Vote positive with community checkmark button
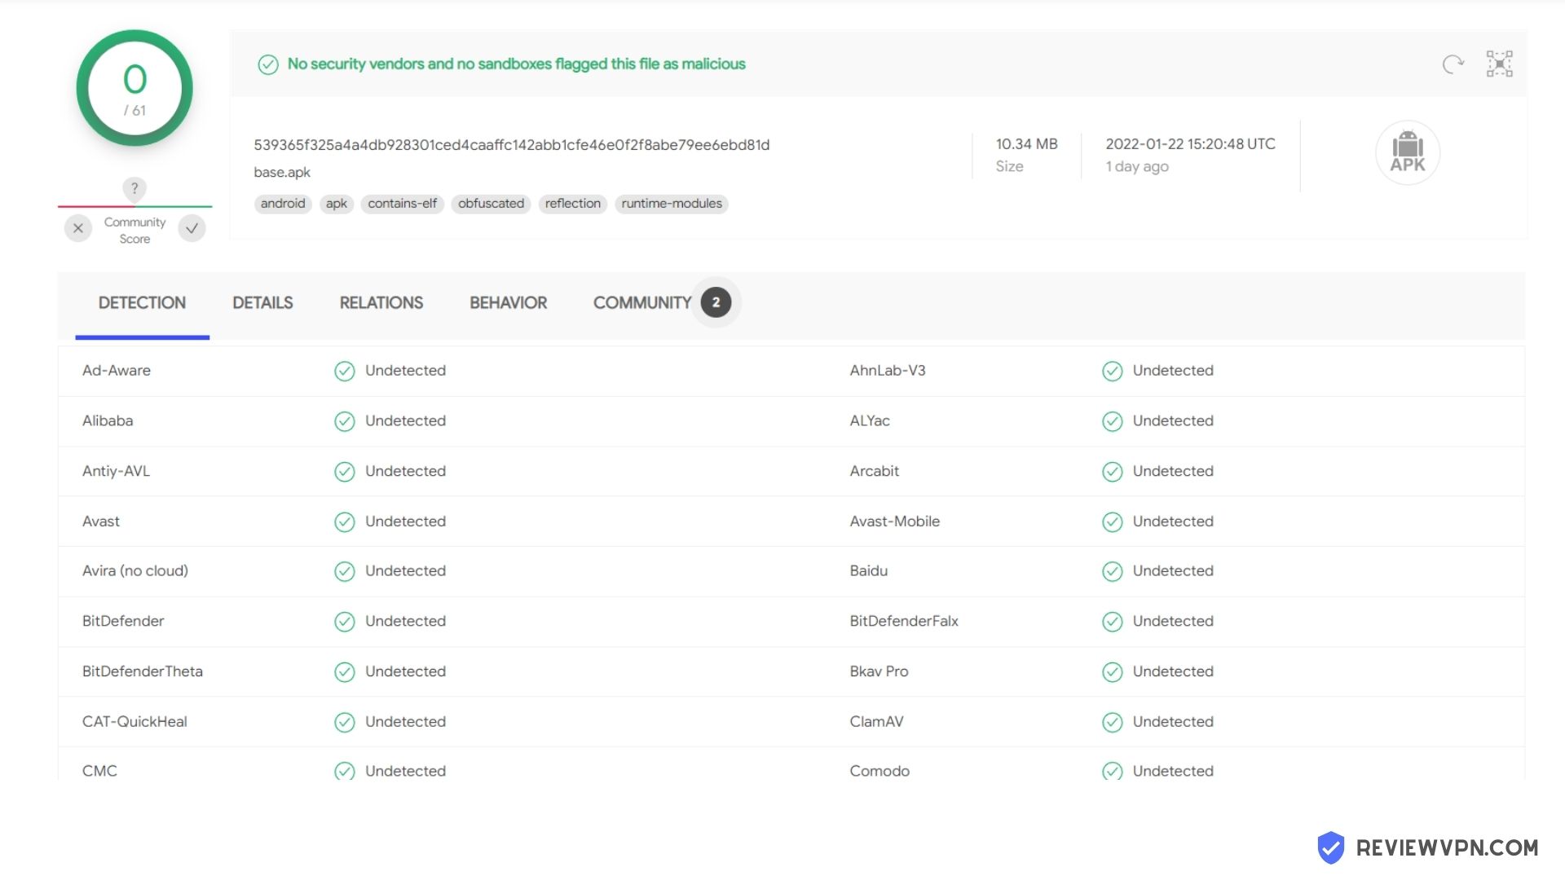Screen dimensions: 1565x880 pos(192,228)
